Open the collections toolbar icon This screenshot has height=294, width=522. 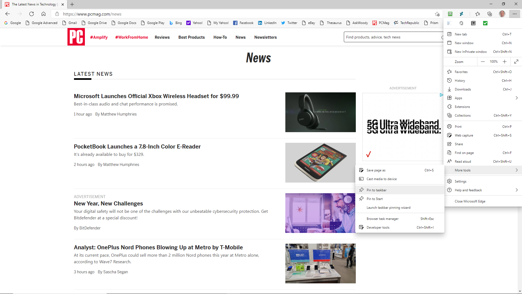click(490, 14)
